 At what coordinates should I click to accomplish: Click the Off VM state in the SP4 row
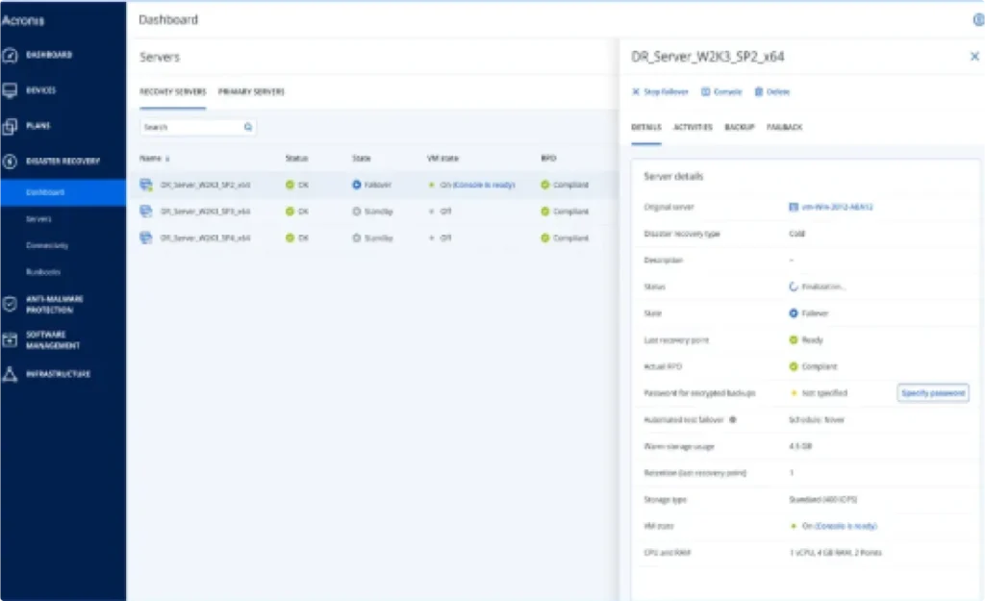coord(445,238)
